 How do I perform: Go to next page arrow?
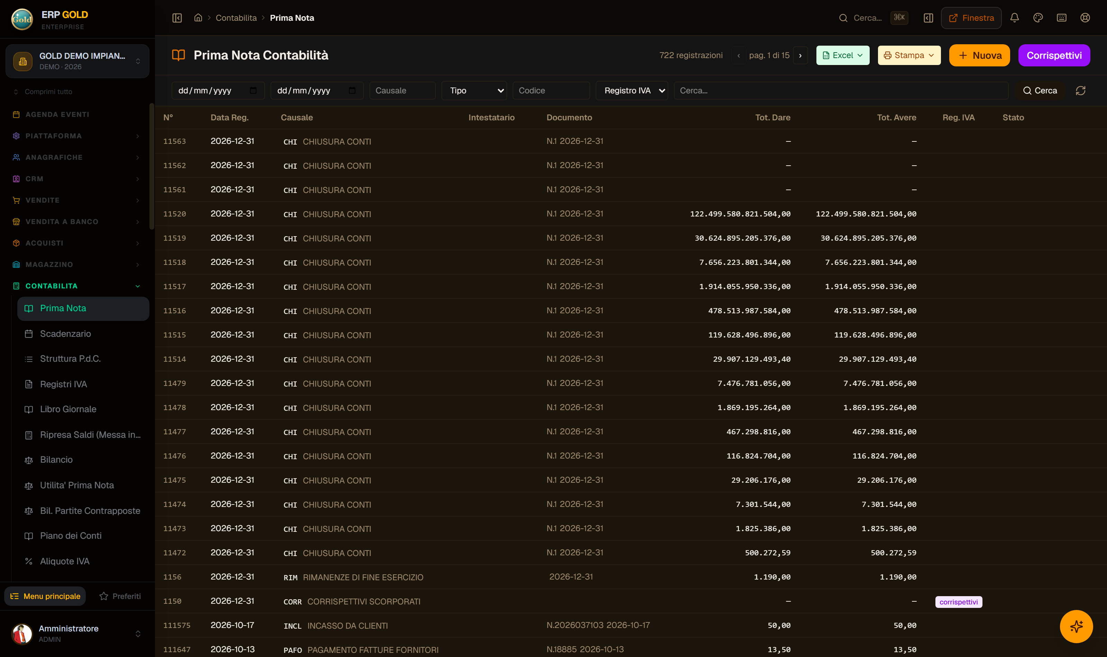tap(800, 55)
